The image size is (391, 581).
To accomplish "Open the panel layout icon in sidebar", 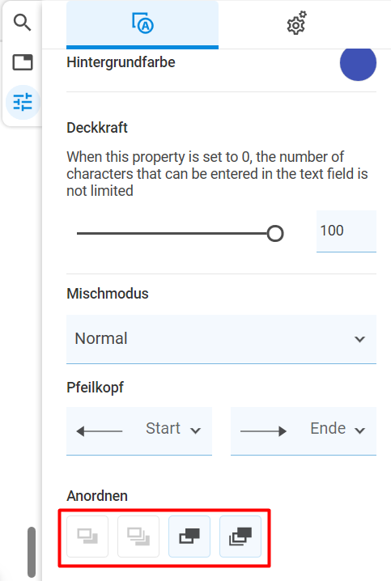I will [23, 62].
